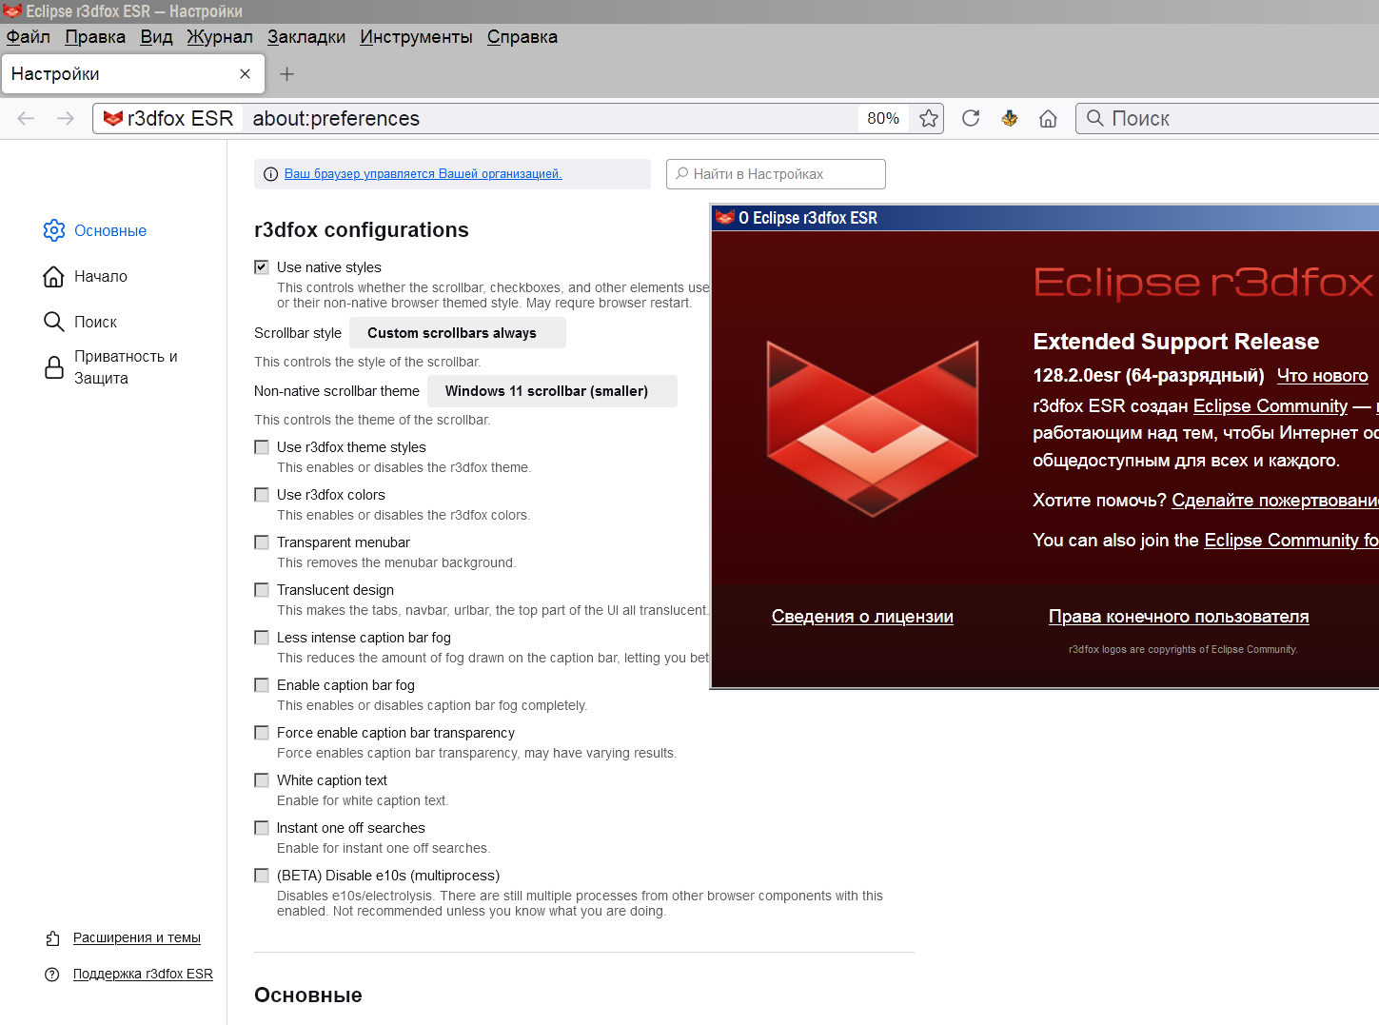The height and width of the screenshot is (1025, 1379).
Task: Open new tab with plus icon
Action: pos(286,74)
